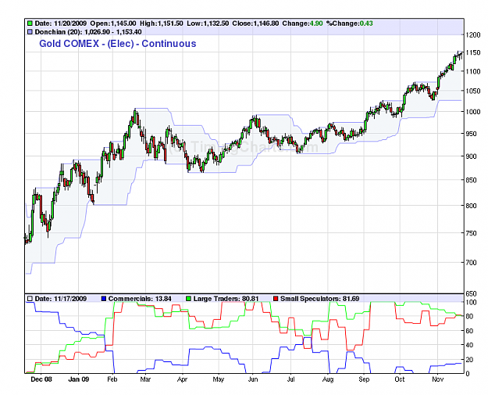This screenshot has height=395, width=488.
Task: Click the 'Change:4.90' value
Action: (302, 23)
